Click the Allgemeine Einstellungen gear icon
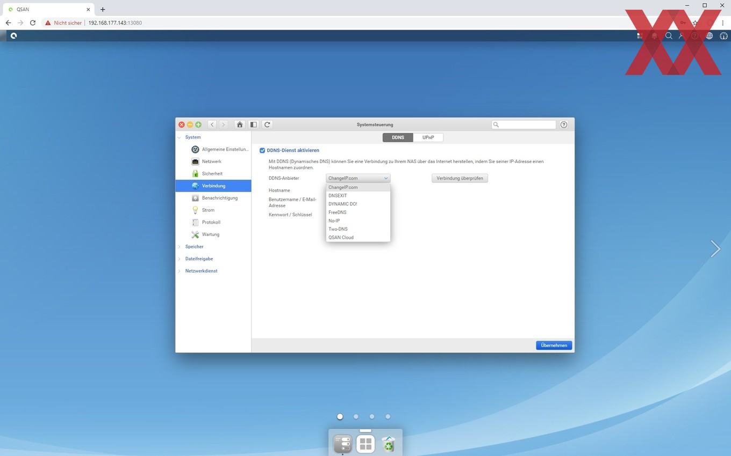This screenshot has width=731, height=456. pyautogui.click(x=195, y=149)
